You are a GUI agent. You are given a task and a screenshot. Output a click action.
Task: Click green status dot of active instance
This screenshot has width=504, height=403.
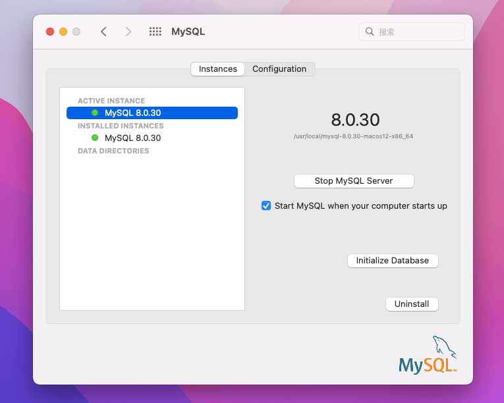(x=95, y=113)
